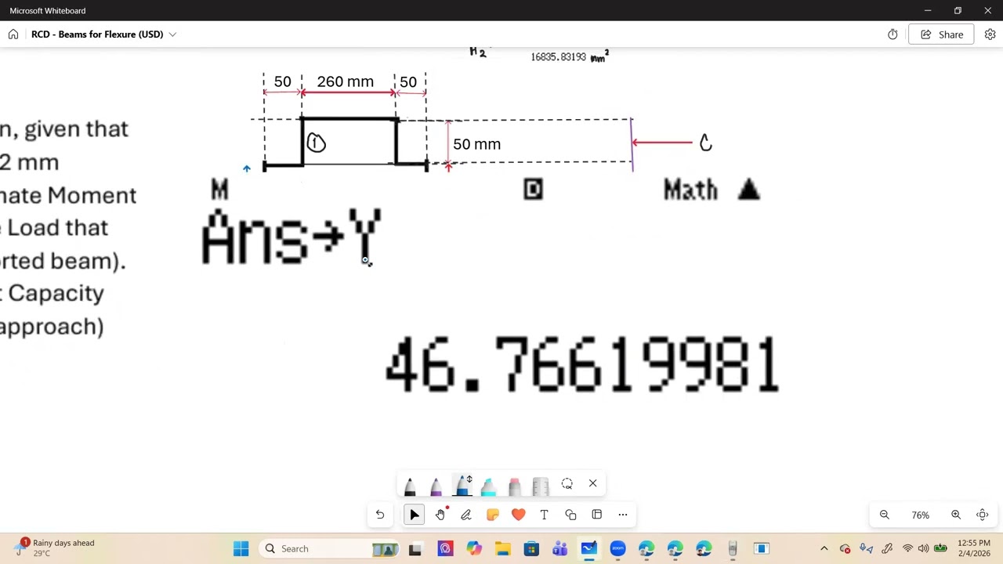The height and width of the screenshot is (564, 1003).
Task: Go to the whiteboard home
Action: click(x=13, y=34)
